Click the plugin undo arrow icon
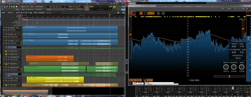 (x=158, y=13)
